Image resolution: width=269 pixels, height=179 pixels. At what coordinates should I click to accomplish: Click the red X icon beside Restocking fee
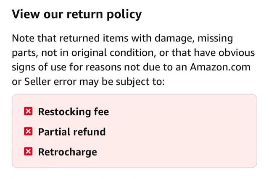(x=28, y=112)
